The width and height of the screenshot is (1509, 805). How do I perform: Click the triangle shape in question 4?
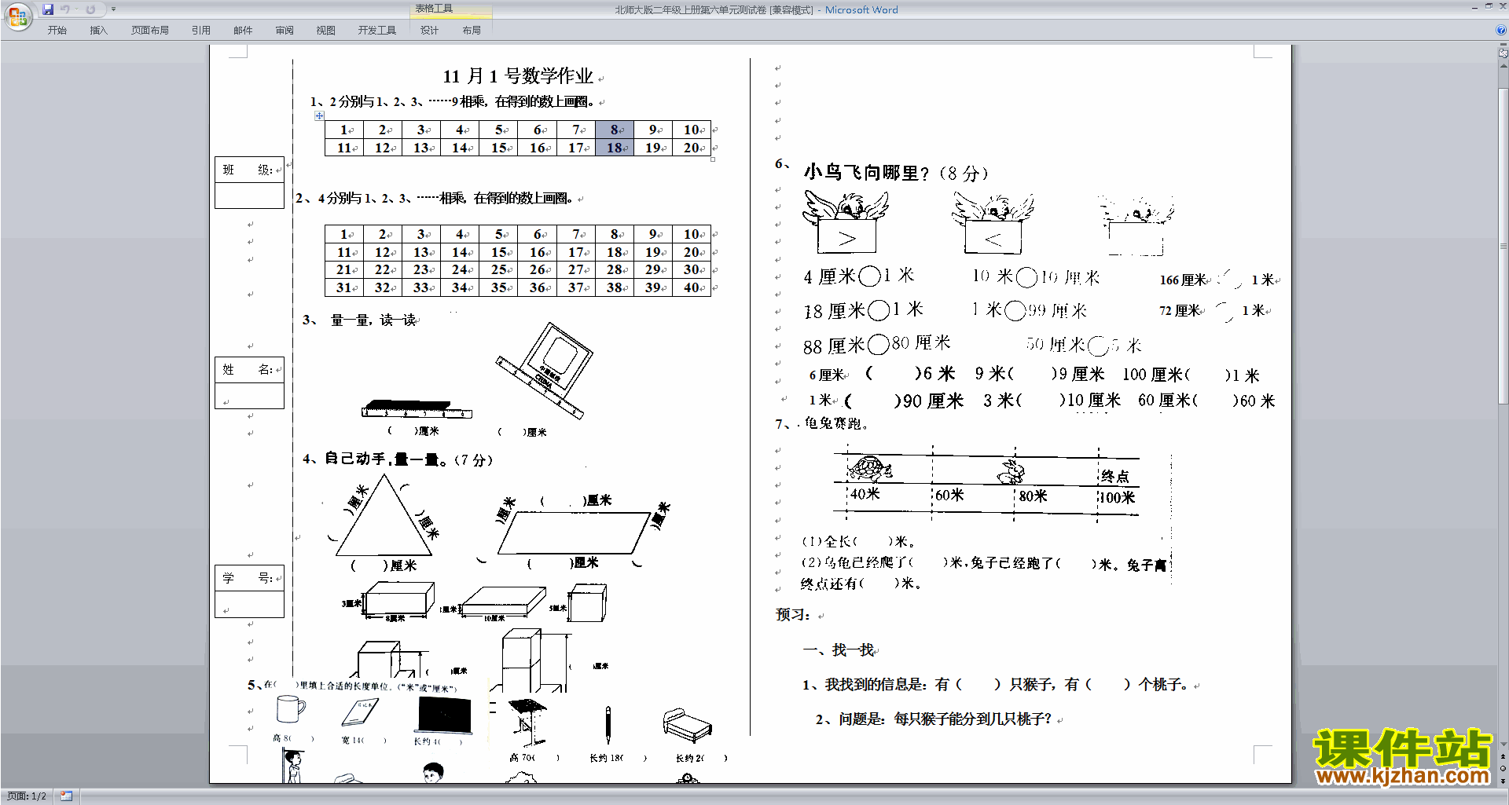pos(384,515)
